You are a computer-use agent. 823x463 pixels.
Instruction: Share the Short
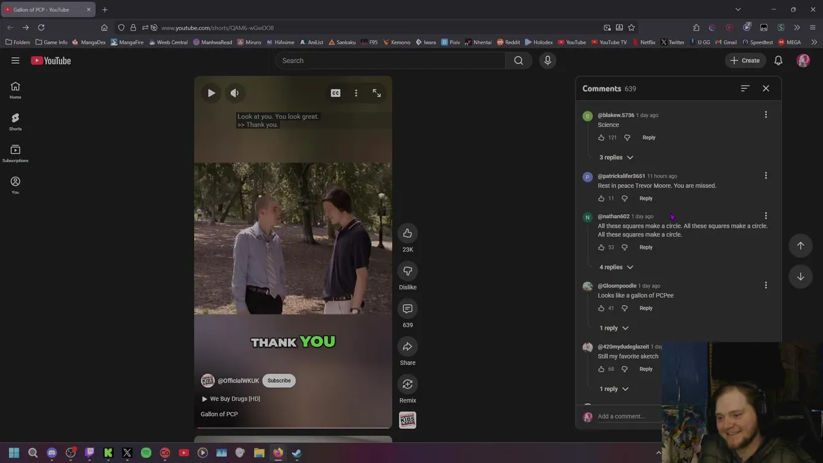click(x=408, y=347)
